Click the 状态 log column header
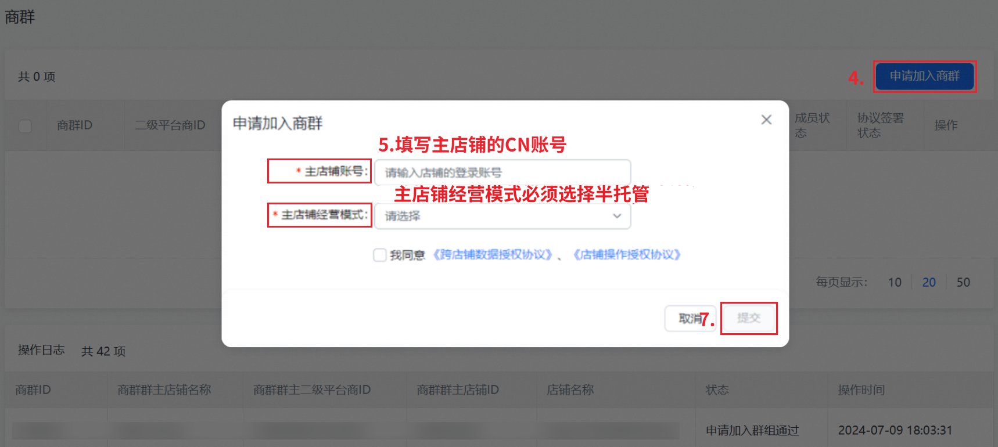The image size is (998, 447). [717, 390]
